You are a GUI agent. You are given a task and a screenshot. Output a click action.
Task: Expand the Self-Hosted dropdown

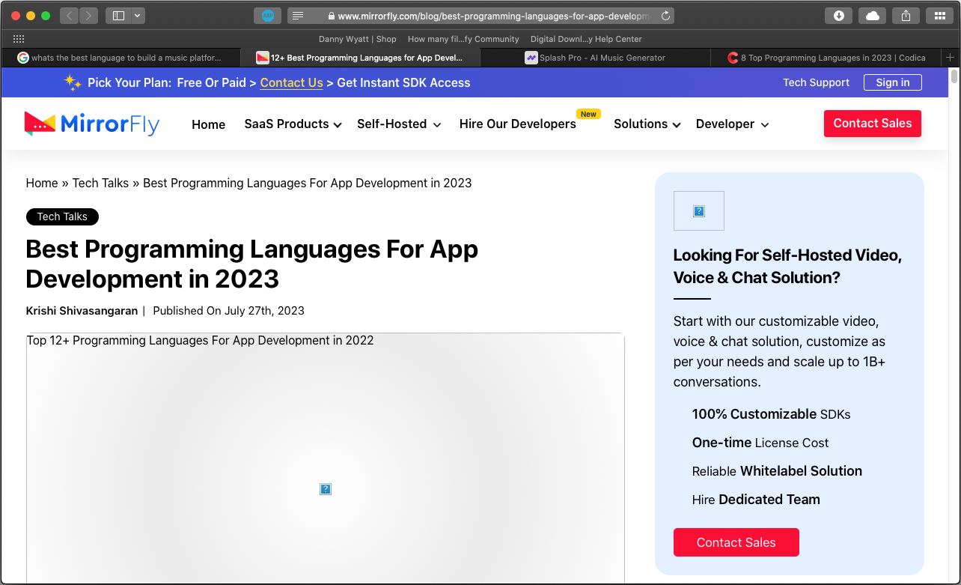pos(399,124)
